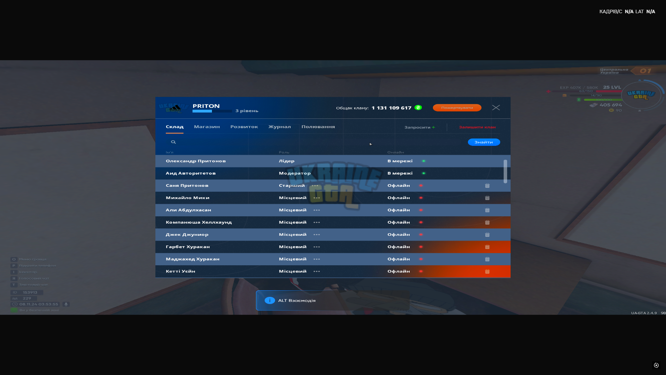
Task: Click the blue Знайти button
Action: pos(484,142)
